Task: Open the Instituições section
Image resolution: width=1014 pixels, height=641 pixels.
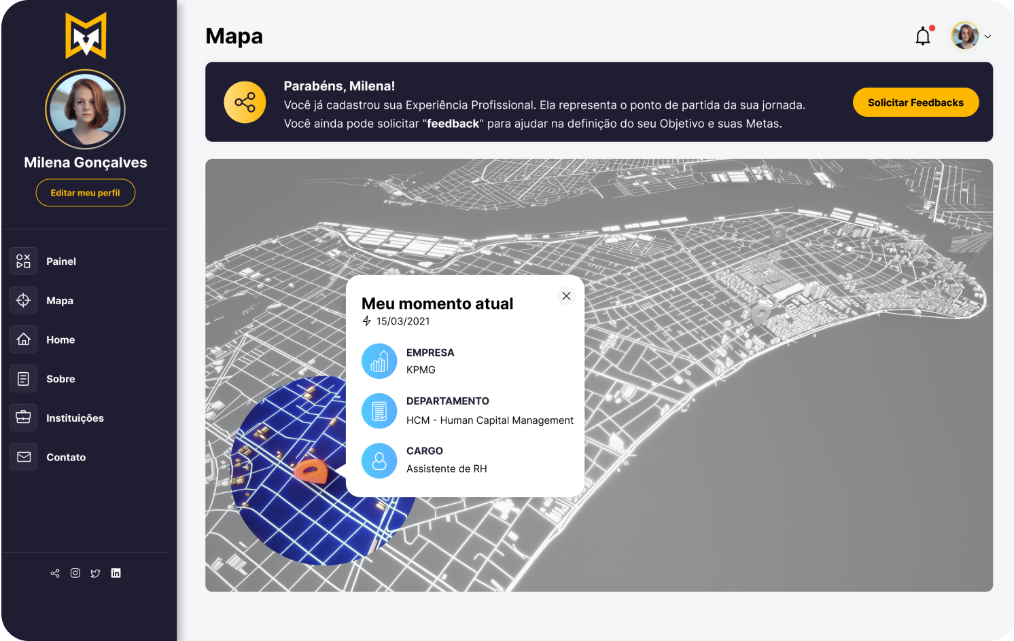Action: (75, 418)
